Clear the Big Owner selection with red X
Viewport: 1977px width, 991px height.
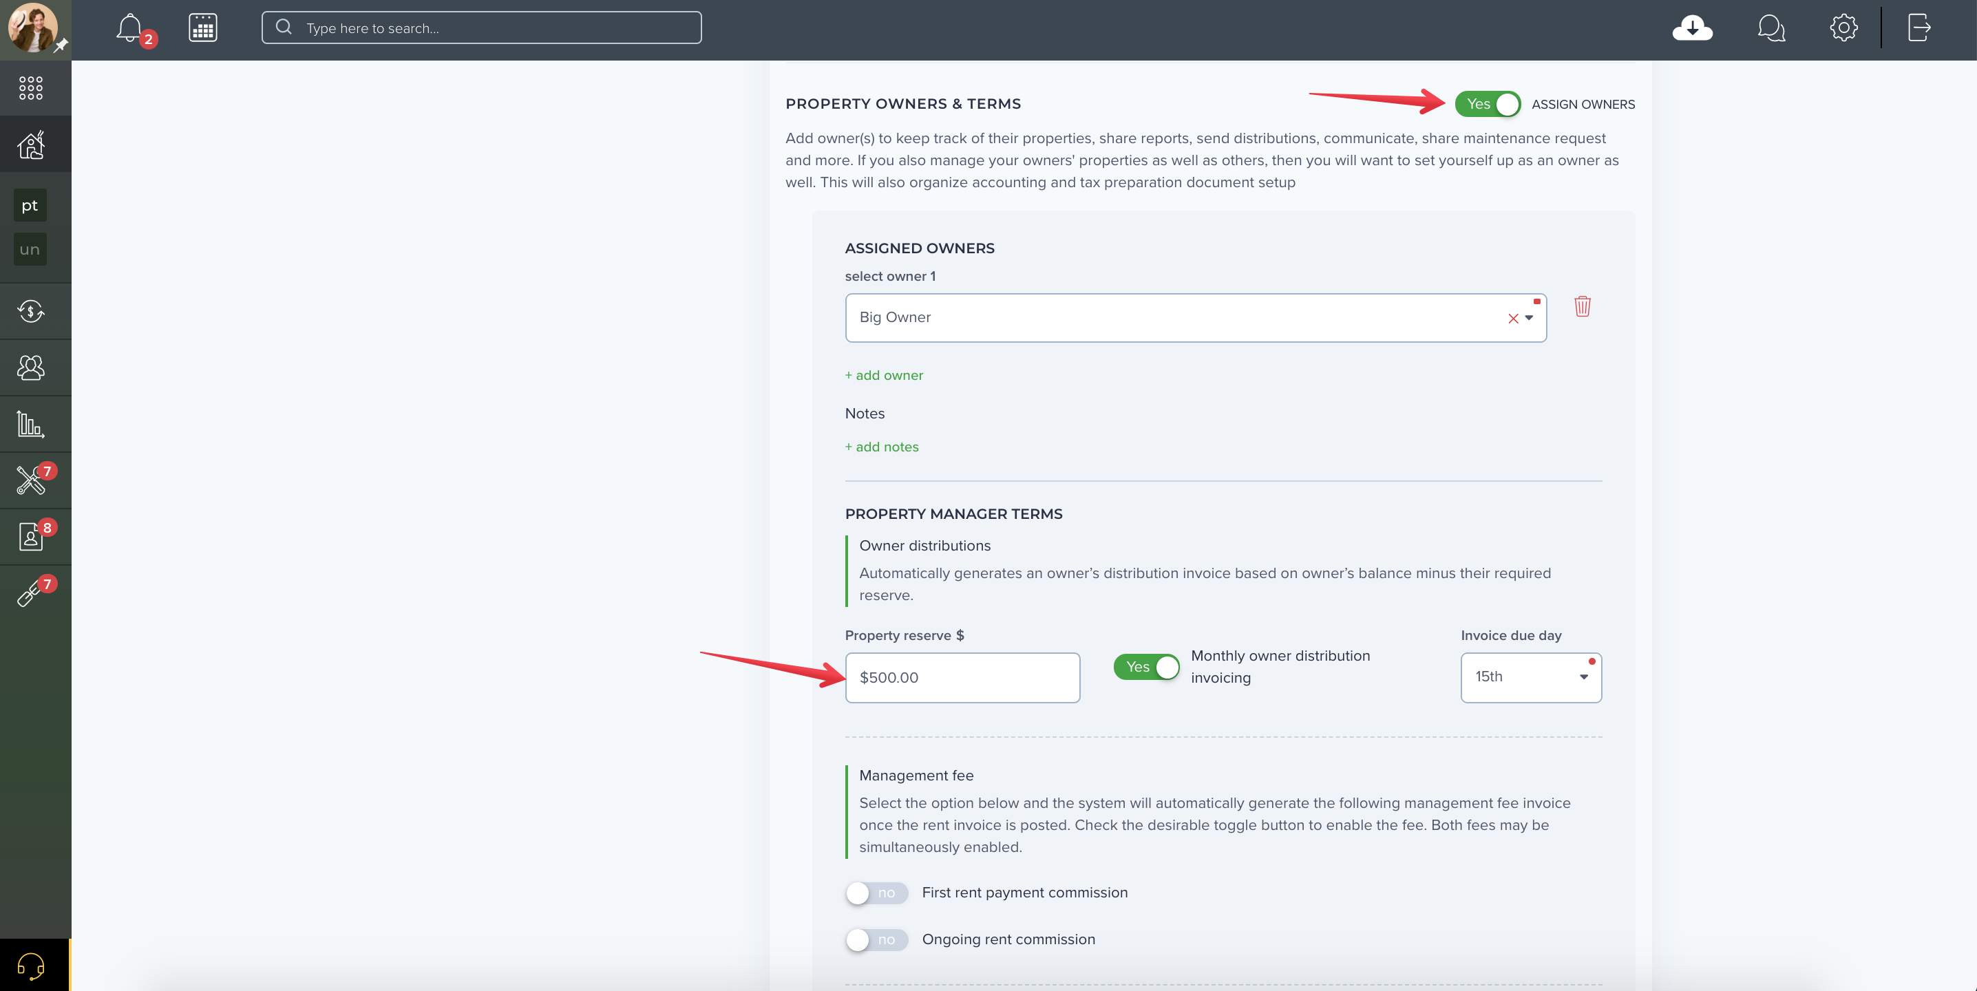tap(1512, 319)
